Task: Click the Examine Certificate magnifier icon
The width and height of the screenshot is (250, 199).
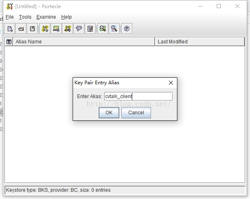Action: 103,29
